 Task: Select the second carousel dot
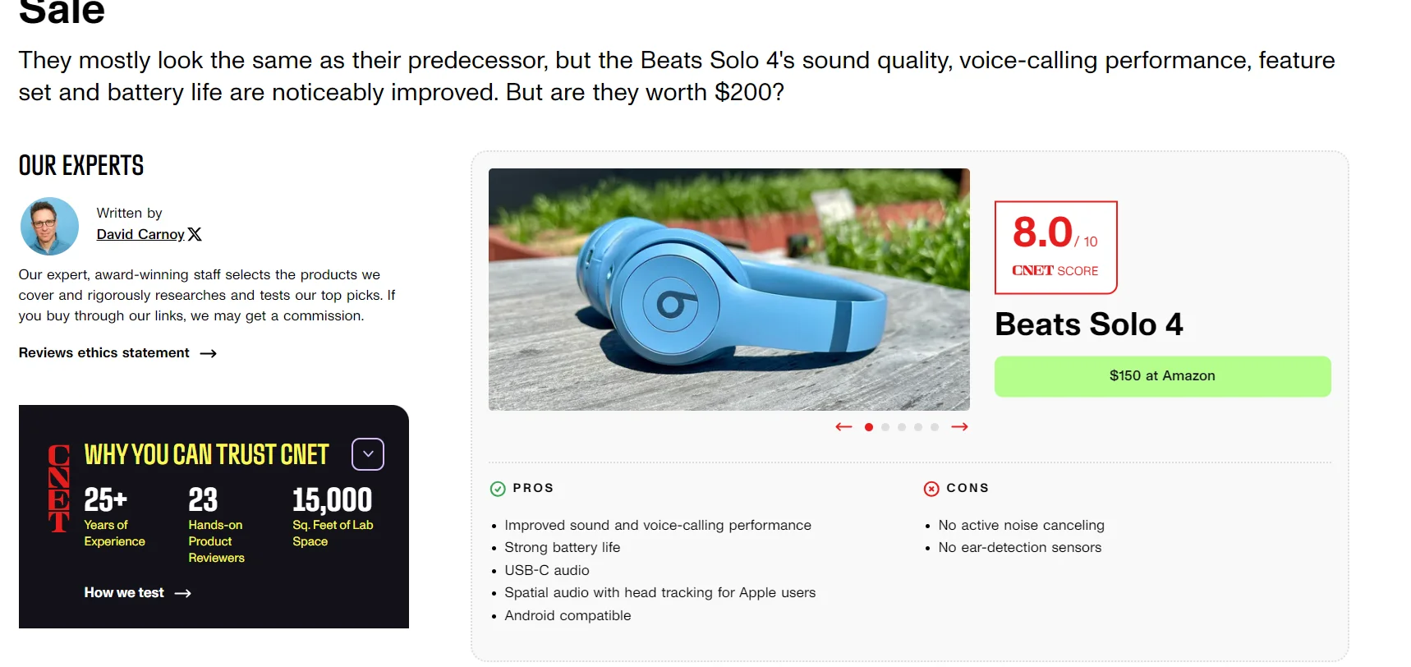point(885,427)
